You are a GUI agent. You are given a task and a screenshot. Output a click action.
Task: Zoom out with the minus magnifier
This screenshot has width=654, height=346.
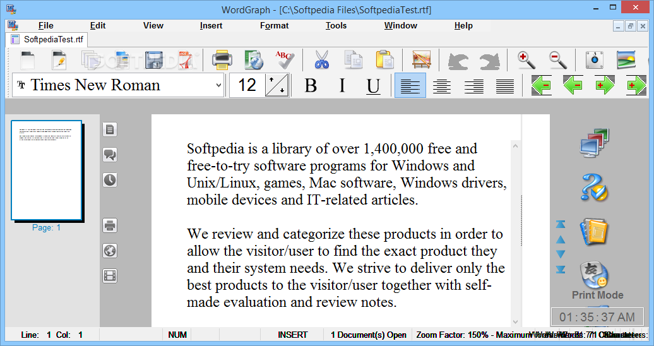coord(558,60)
